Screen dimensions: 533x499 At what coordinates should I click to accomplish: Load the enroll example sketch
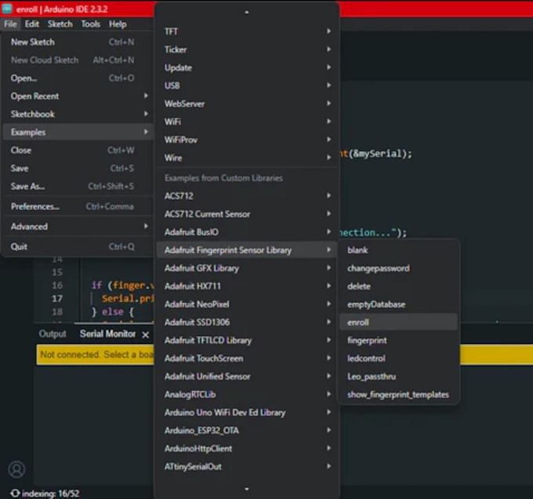[398, 322]
